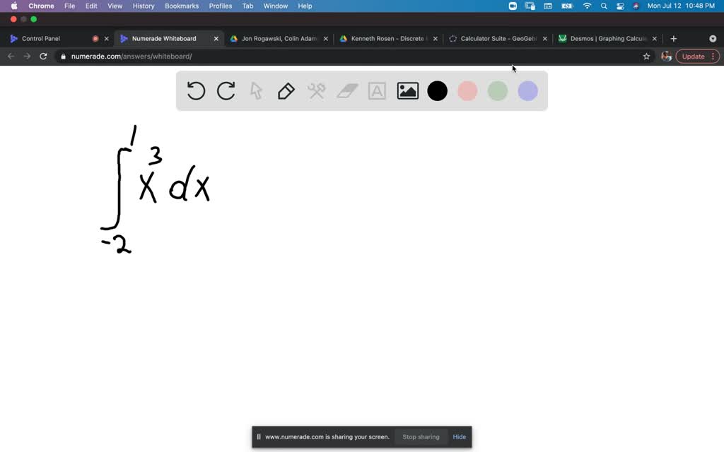Viewport: 724px width, 452px height.
Task: Open the shapes/tools option
Action: click(x=316, y=90)
